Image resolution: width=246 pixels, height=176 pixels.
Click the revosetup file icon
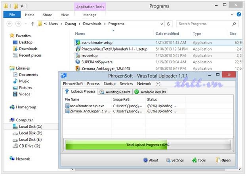[x=78, y=55]
